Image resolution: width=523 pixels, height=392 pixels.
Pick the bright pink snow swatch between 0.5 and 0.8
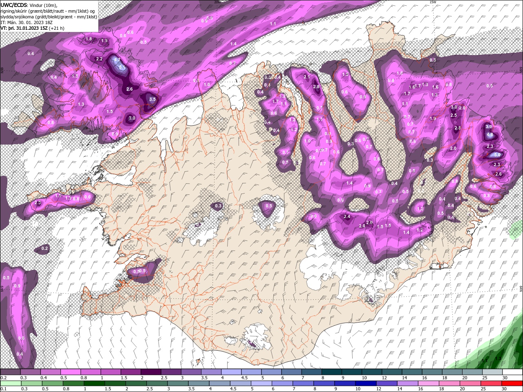coord(71,372)
